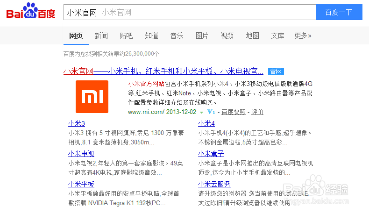Click the text '请升级您的浏览器'
The height and width of the screenshot is (214, 369).
[x=222, y=194]
